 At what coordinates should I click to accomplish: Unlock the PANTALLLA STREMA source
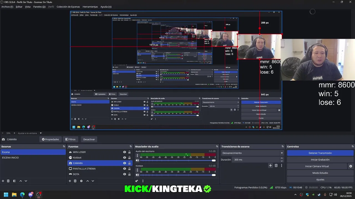129,169
